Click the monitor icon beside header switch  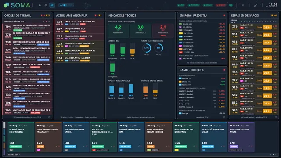(61, 5)
